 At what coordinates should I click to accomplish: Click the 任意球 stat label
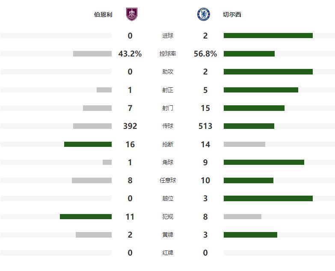(168, 180)
